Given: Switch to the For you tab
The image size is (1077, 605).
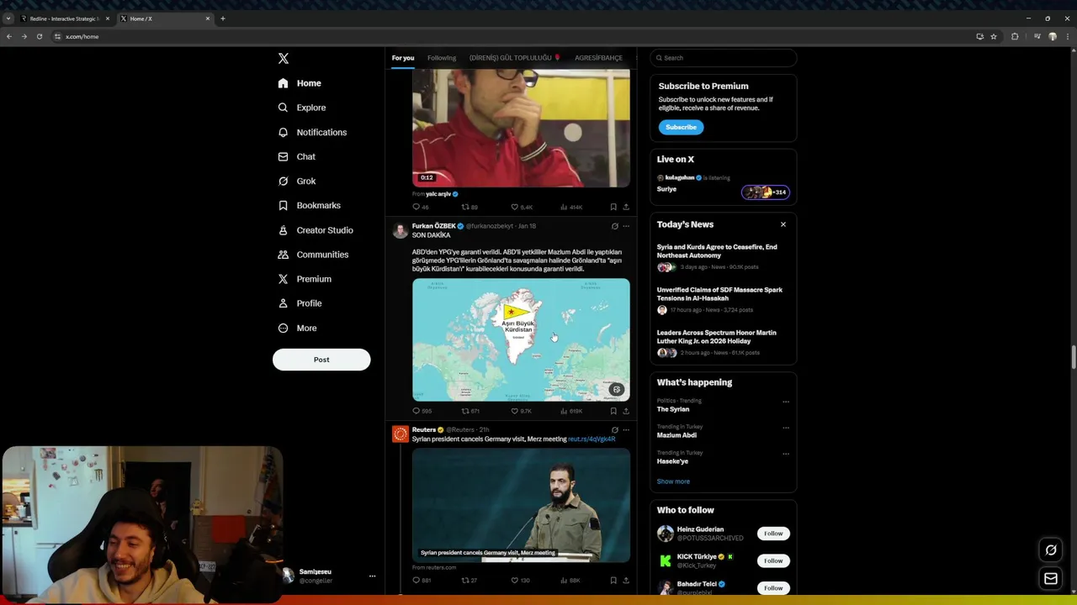Looking at the screenshot, I should (x=403, y=58).
